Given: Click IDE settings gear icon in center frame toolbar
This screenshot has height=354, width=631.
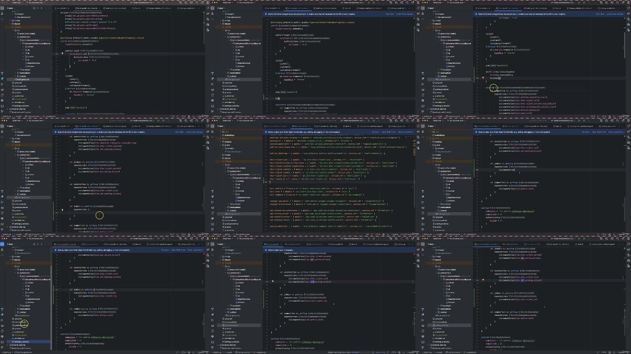Looking at the screenshot, I should pos(413,120).
